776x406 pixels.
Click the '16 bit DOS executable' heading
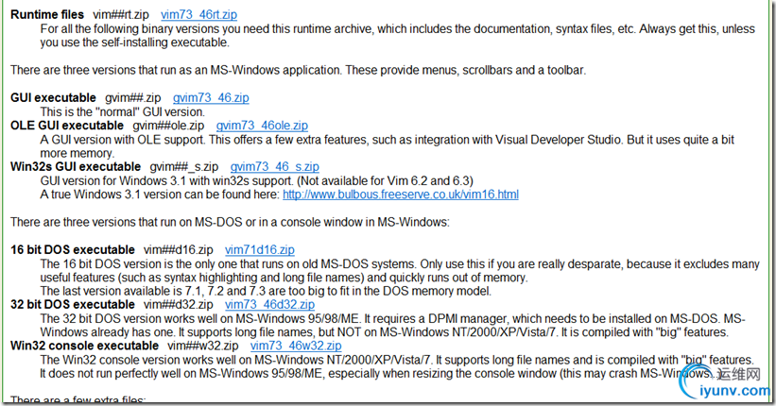click(73, 249)
